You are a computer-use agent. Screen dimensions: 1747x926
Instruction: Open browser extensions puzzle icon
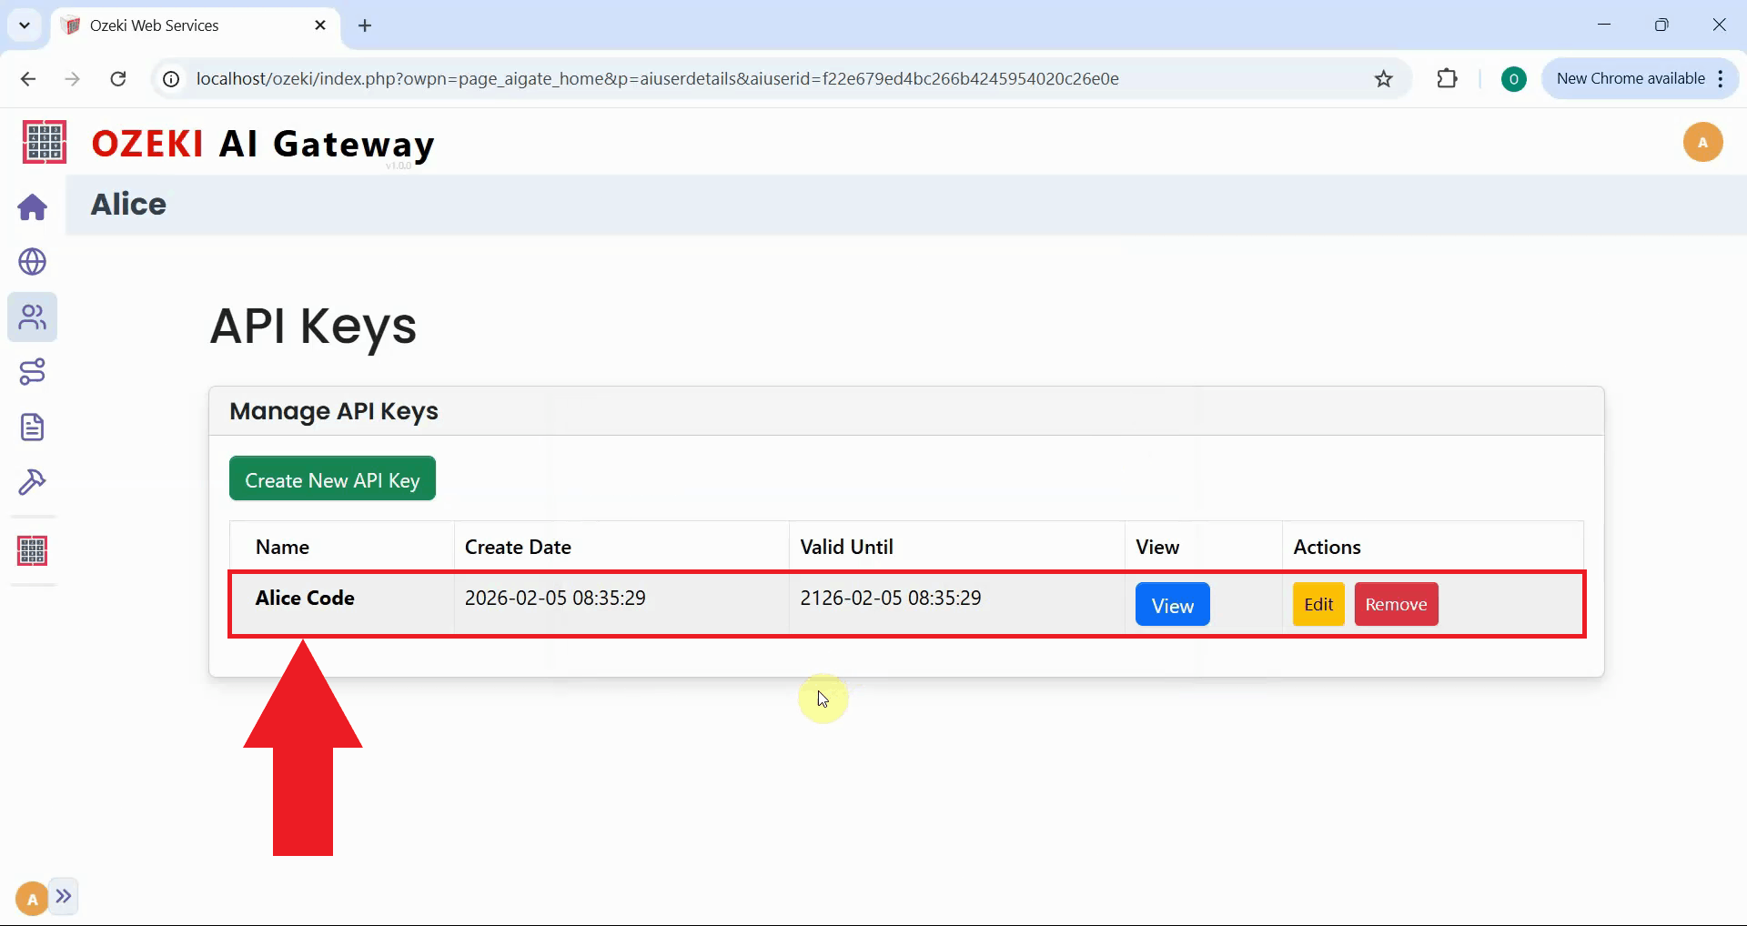coord(1447,78)
